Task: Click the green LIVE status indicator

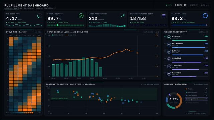Action: tap(169, 5)
